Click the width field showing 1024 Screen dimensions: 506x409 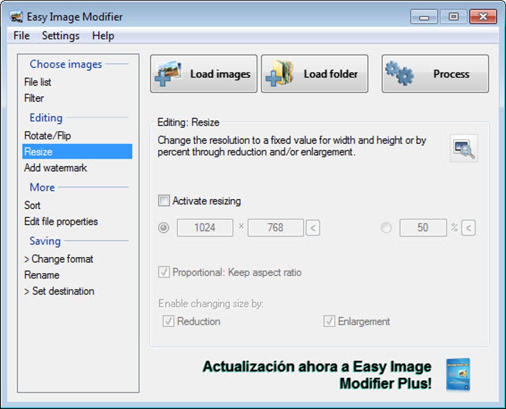tap(205, 228)
